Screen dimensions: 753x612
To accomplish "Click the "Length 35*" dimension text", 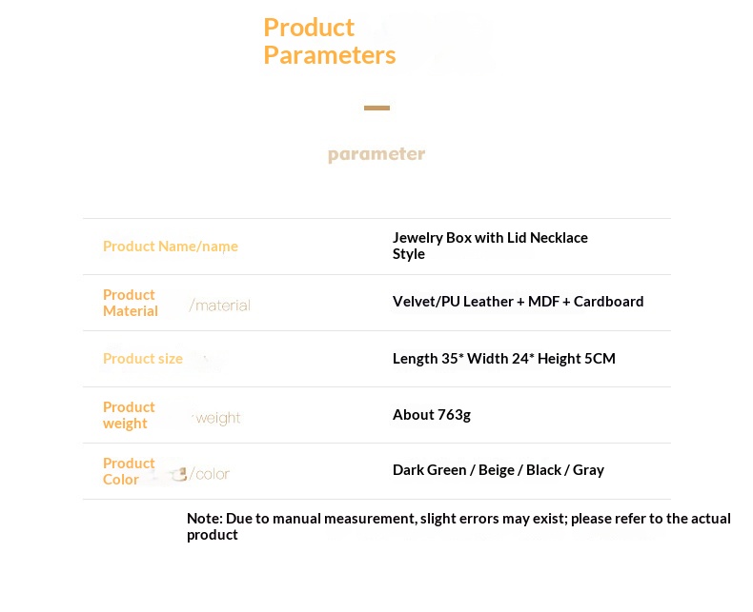I will pos(427,359).
